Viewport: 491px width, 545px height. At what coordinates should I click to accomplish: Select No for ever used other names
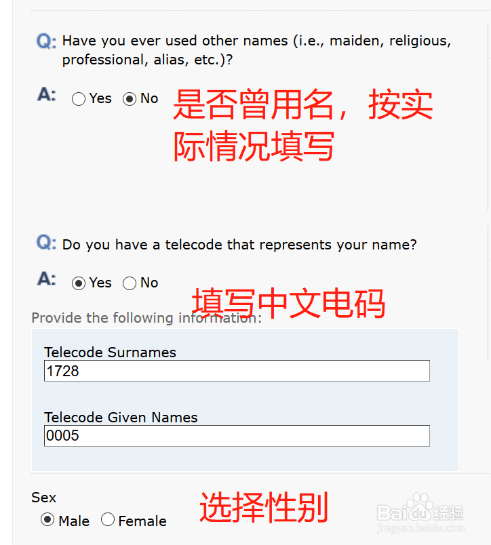pyautogui.click(x=129, y=99)
